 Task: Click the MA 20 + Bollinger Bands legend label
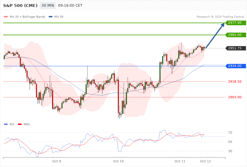27,17
